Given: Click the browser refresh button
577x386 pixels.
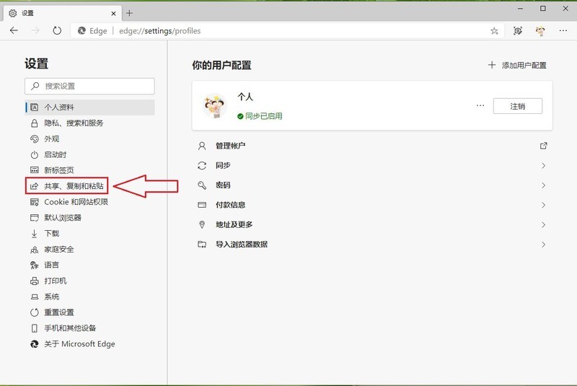Looking at the screenshot, I should click(x=57, y=31).
